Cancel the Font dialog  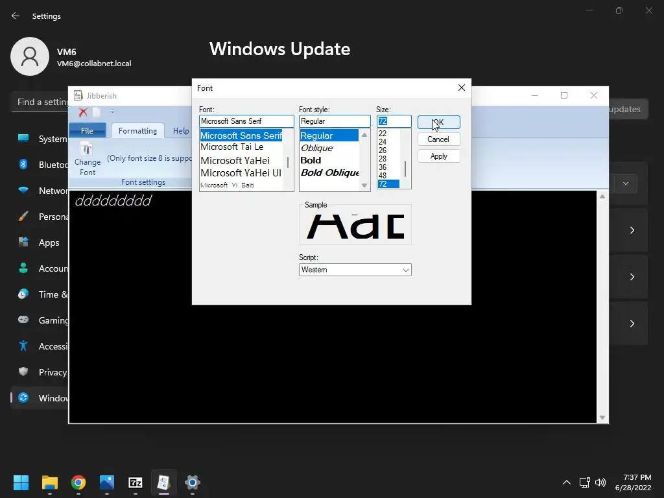click(439, 139)
